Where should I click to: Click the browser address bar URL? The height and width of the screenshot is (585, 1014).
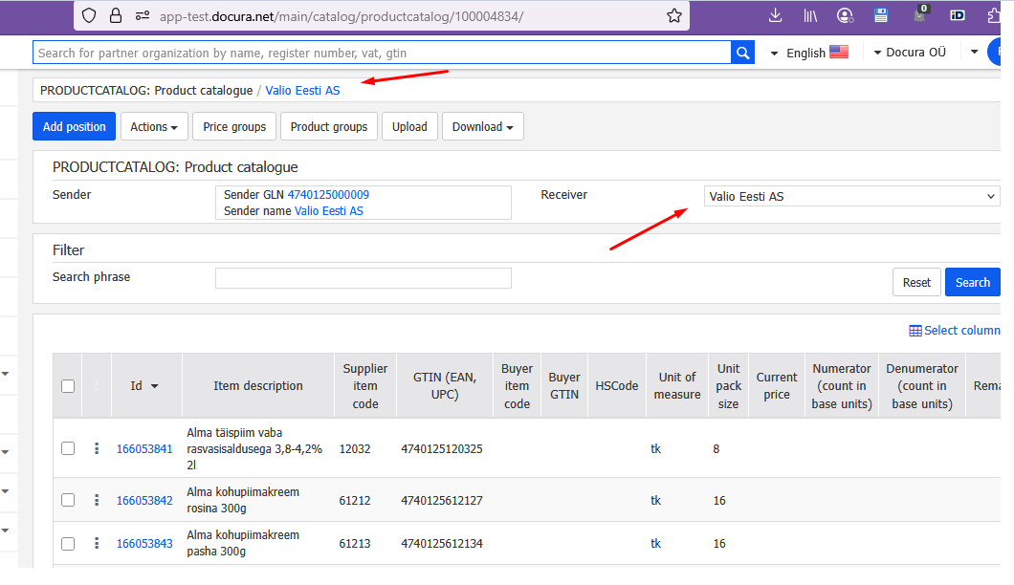pos(342,16)
